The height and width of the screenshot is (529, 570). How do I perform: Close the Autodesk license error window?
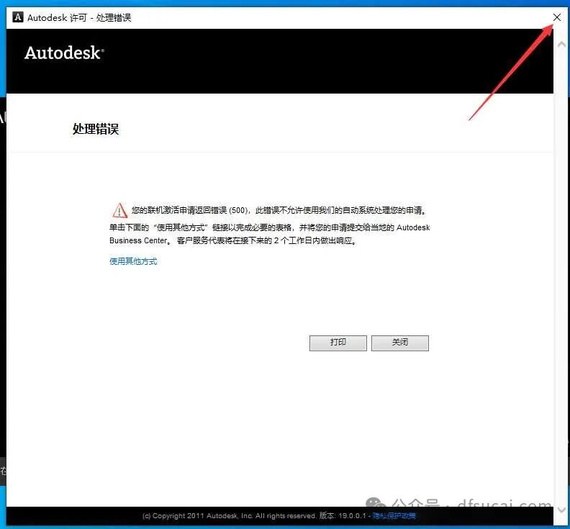point(556,17)
